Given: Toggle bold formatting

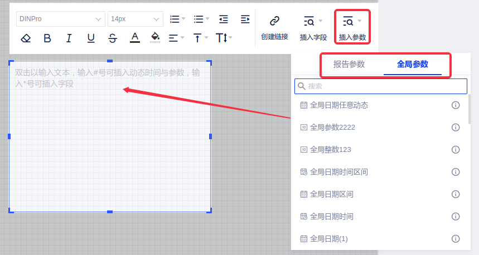Looking at the screenshot, I should click(47, 38).
